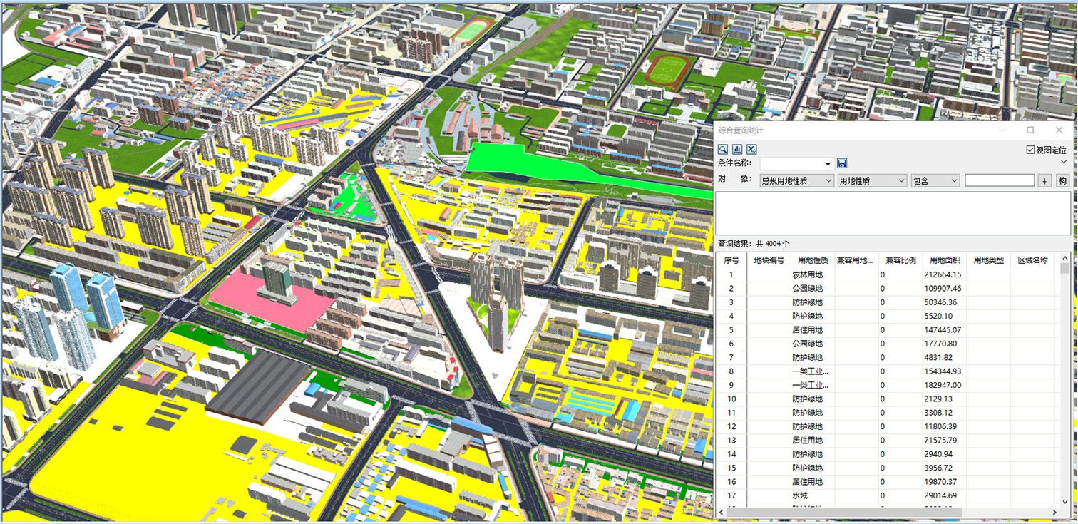Click the query value input field
1078x524 pixels.
(x=999, y=181)
